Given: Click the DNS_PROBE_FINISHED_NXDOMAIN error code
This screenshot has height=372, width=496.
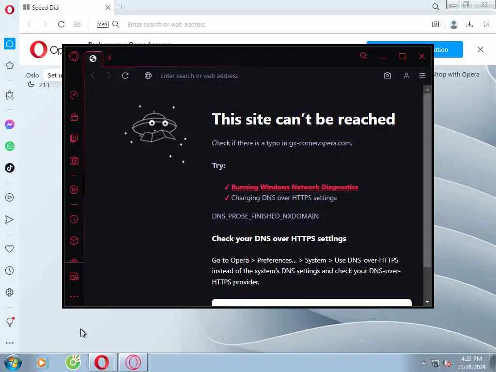Looking at the screenshot, I should 265,216.
